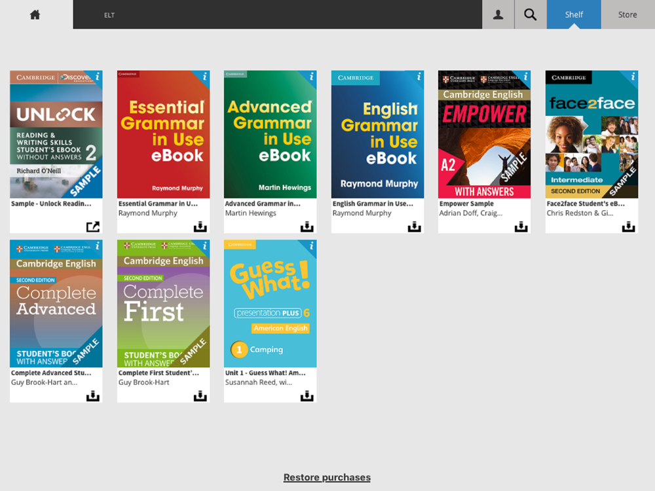Open the Complete First book cover

pos(163,304)
